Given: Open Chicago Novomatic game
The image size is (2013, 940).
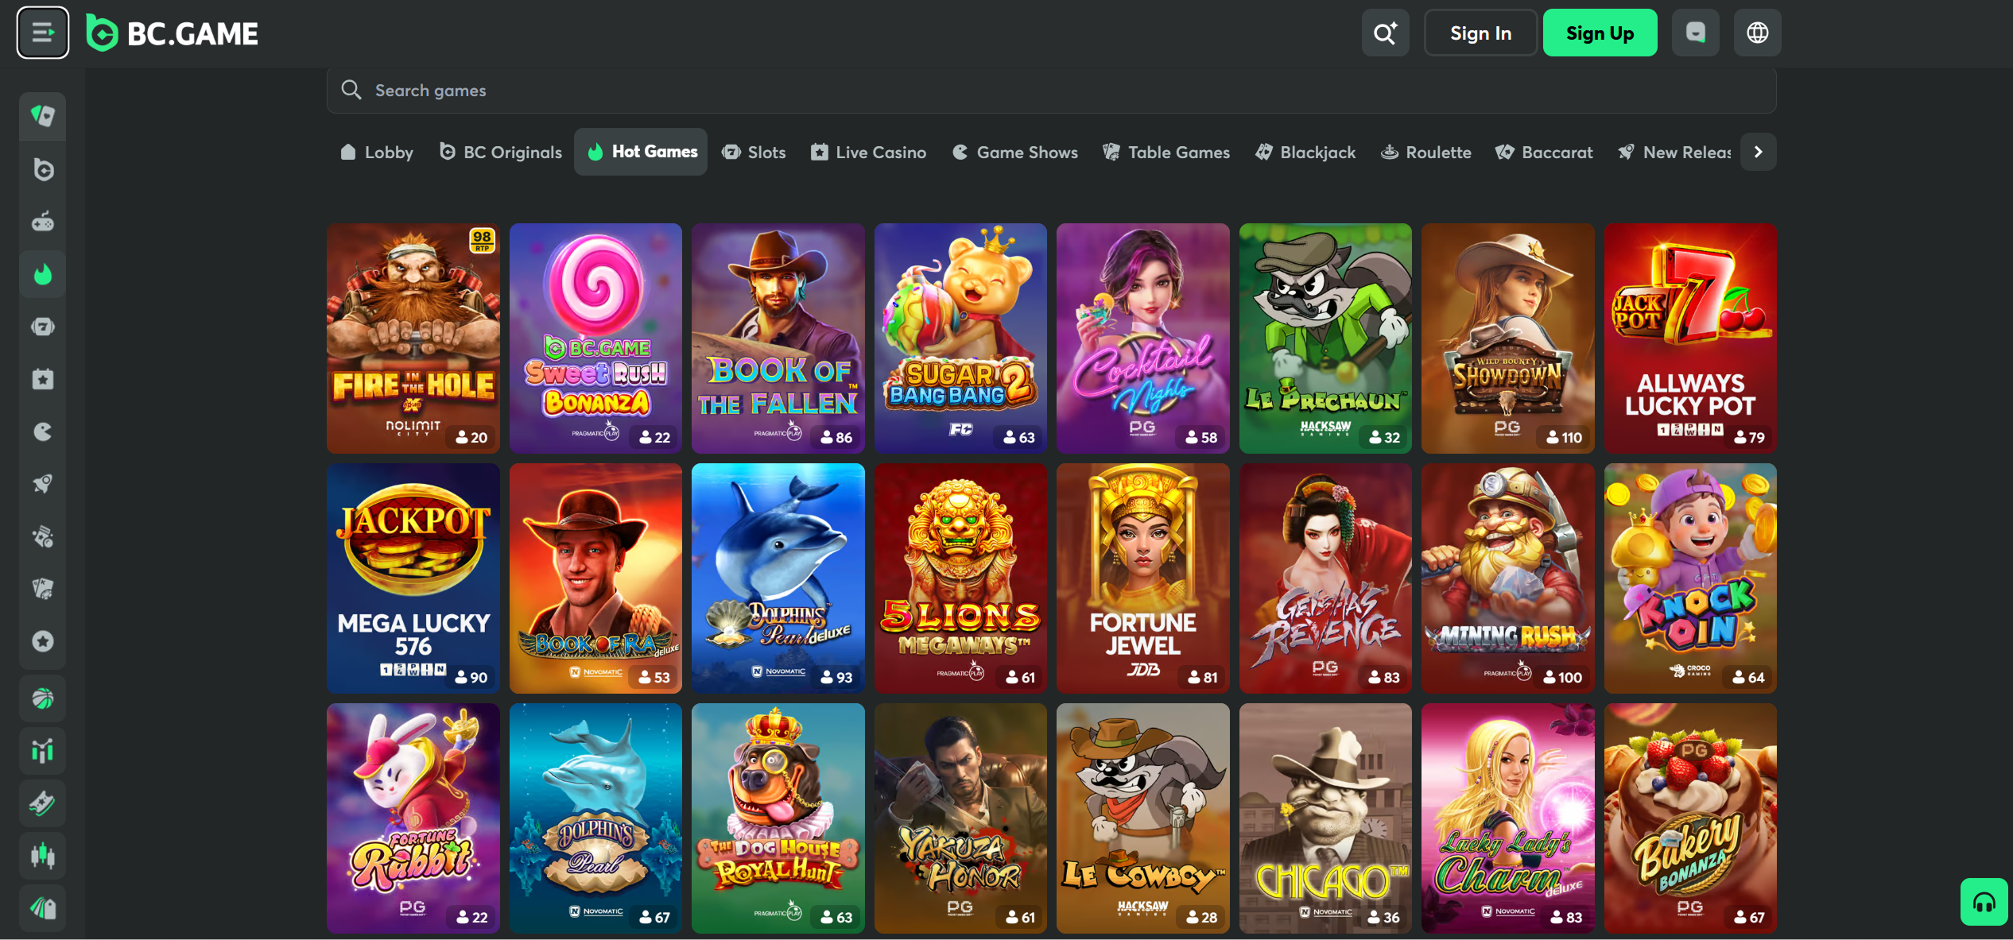Looking at the screenshot, I should (x=1325, y=818).
